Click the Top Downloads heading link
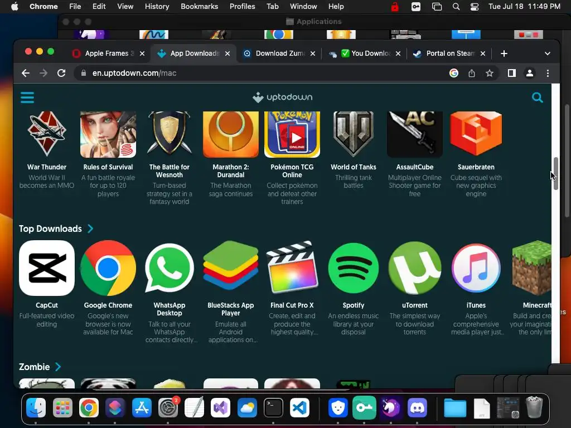 pyautogui.click(x=50, y=228)
